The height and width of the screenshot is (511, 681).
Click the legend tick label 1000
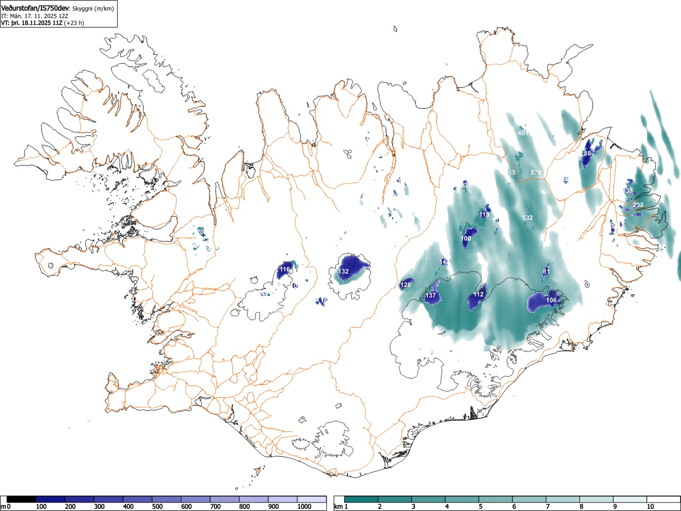click(x=304, y=507)
